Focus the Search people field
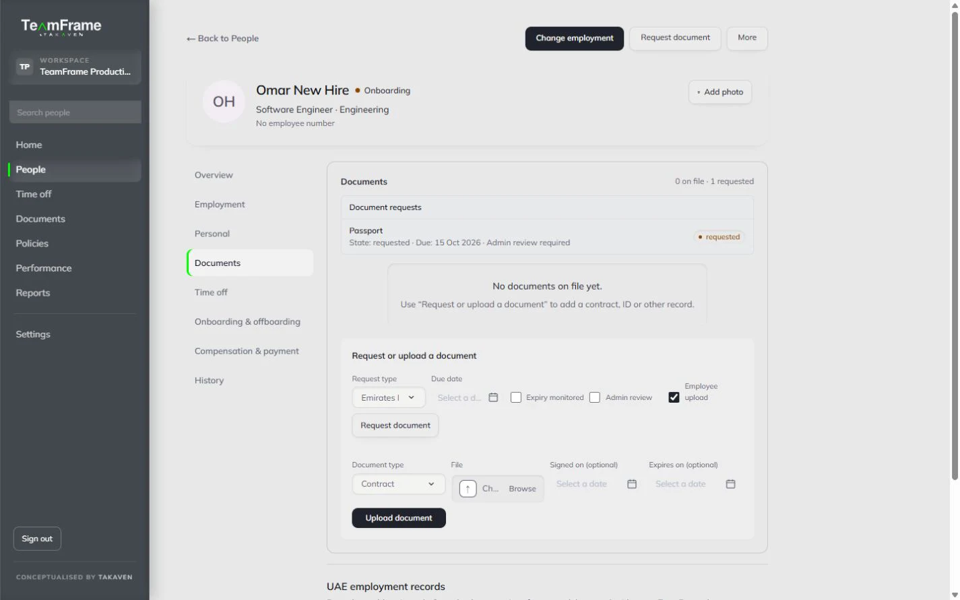960x600 pixels. pos(75,112)
